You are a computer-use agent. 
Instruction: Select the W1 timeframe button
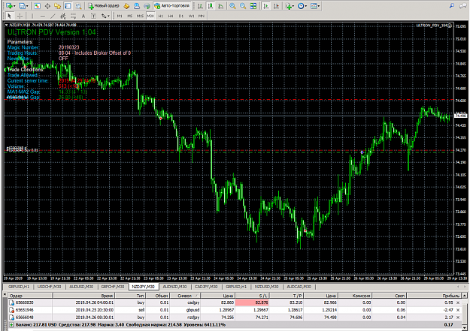coord(191,16)
